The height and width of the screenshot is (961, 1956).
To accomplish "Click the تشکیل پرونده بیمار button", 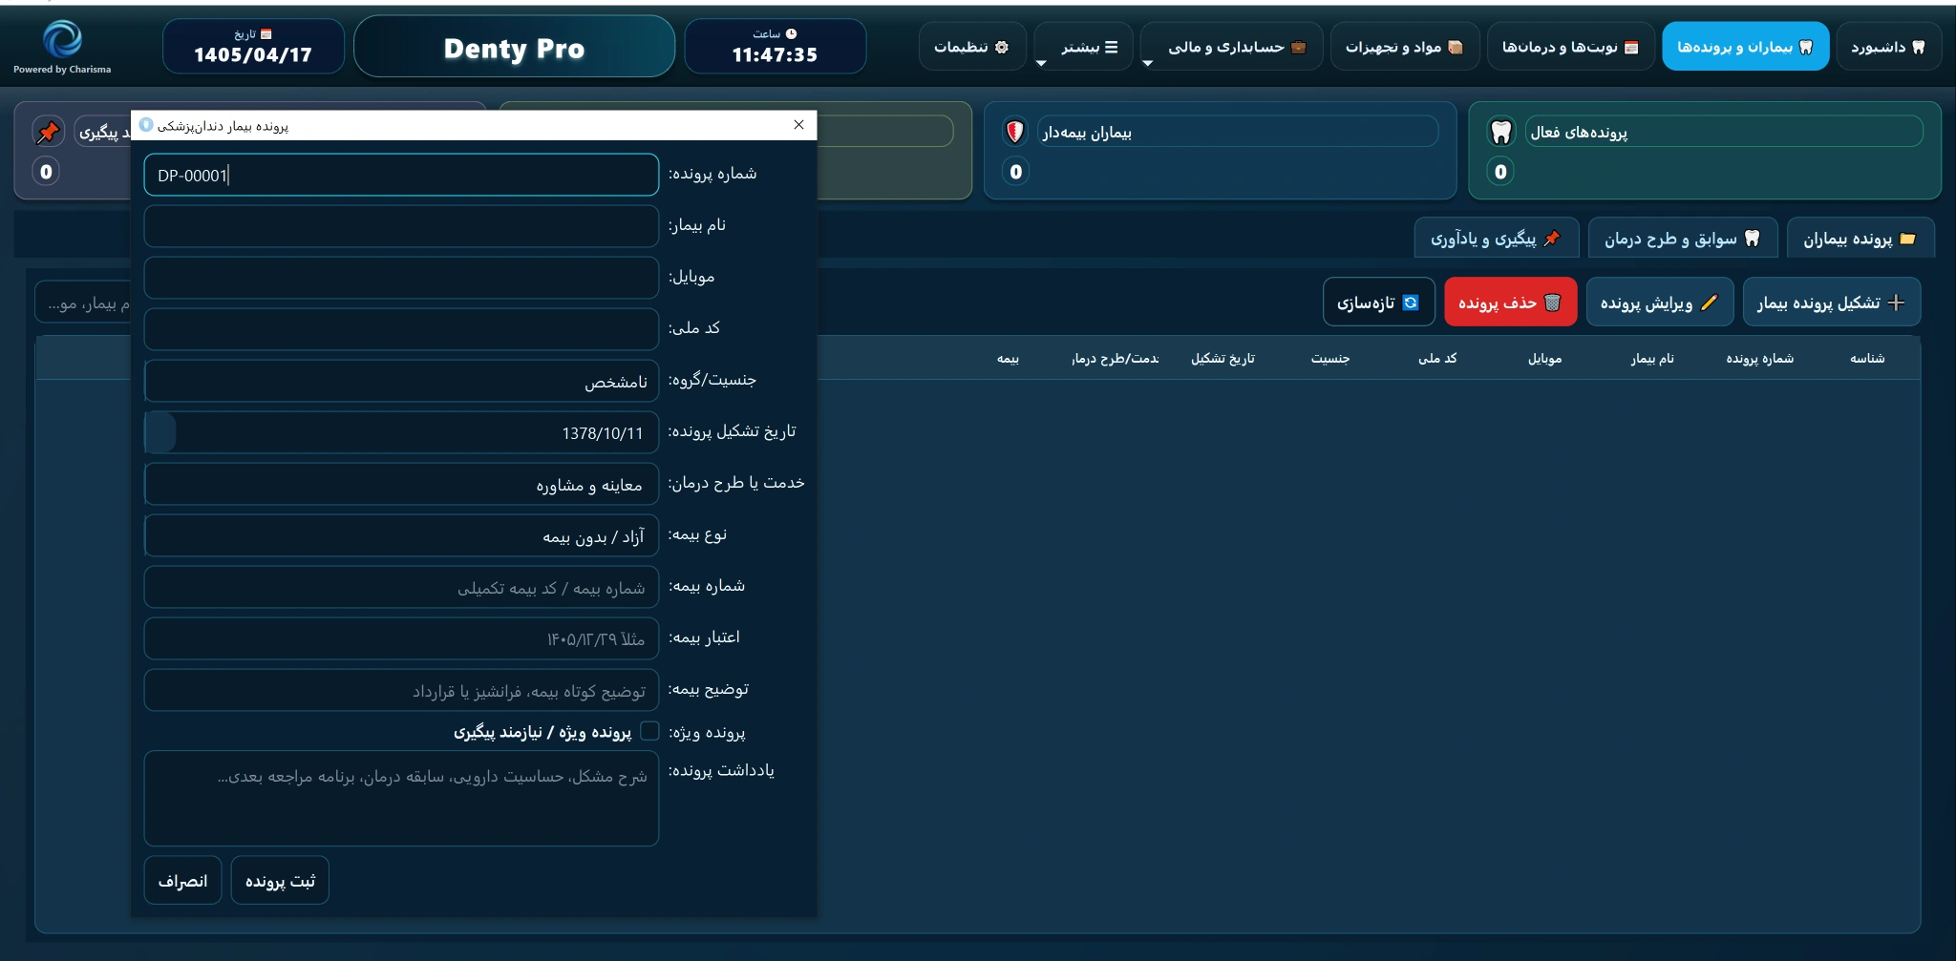I will click(x=1832, y=303).
